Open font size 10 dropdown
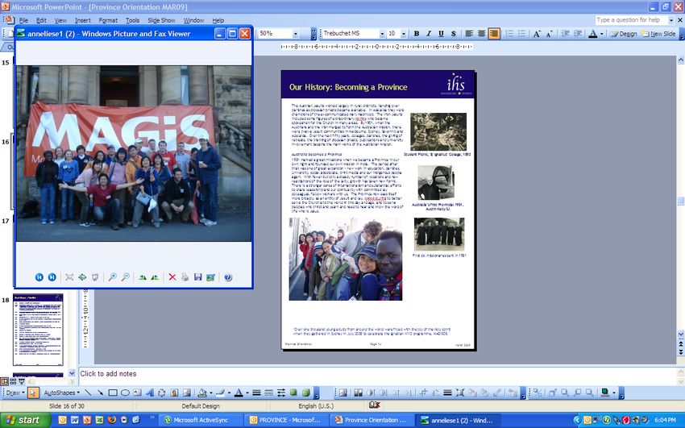The height and width of the screenshot is (428, 685). pyautogui.click(x=403, y=34)
